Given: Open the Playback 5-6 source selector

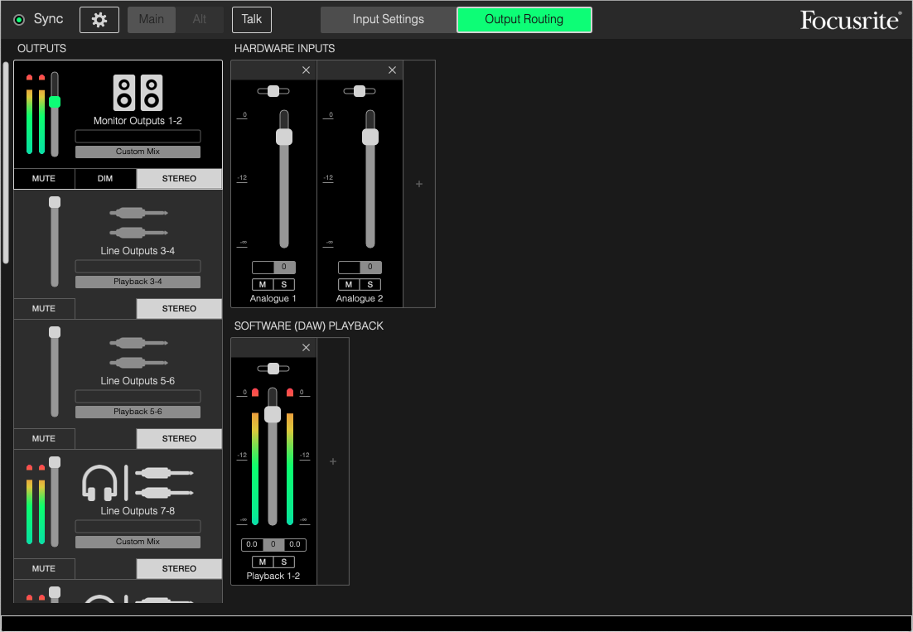Looking at the screenshot, I should (x=138, y=411).
